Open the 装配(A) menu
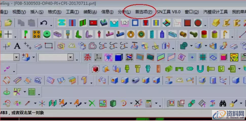 [90, 12]
